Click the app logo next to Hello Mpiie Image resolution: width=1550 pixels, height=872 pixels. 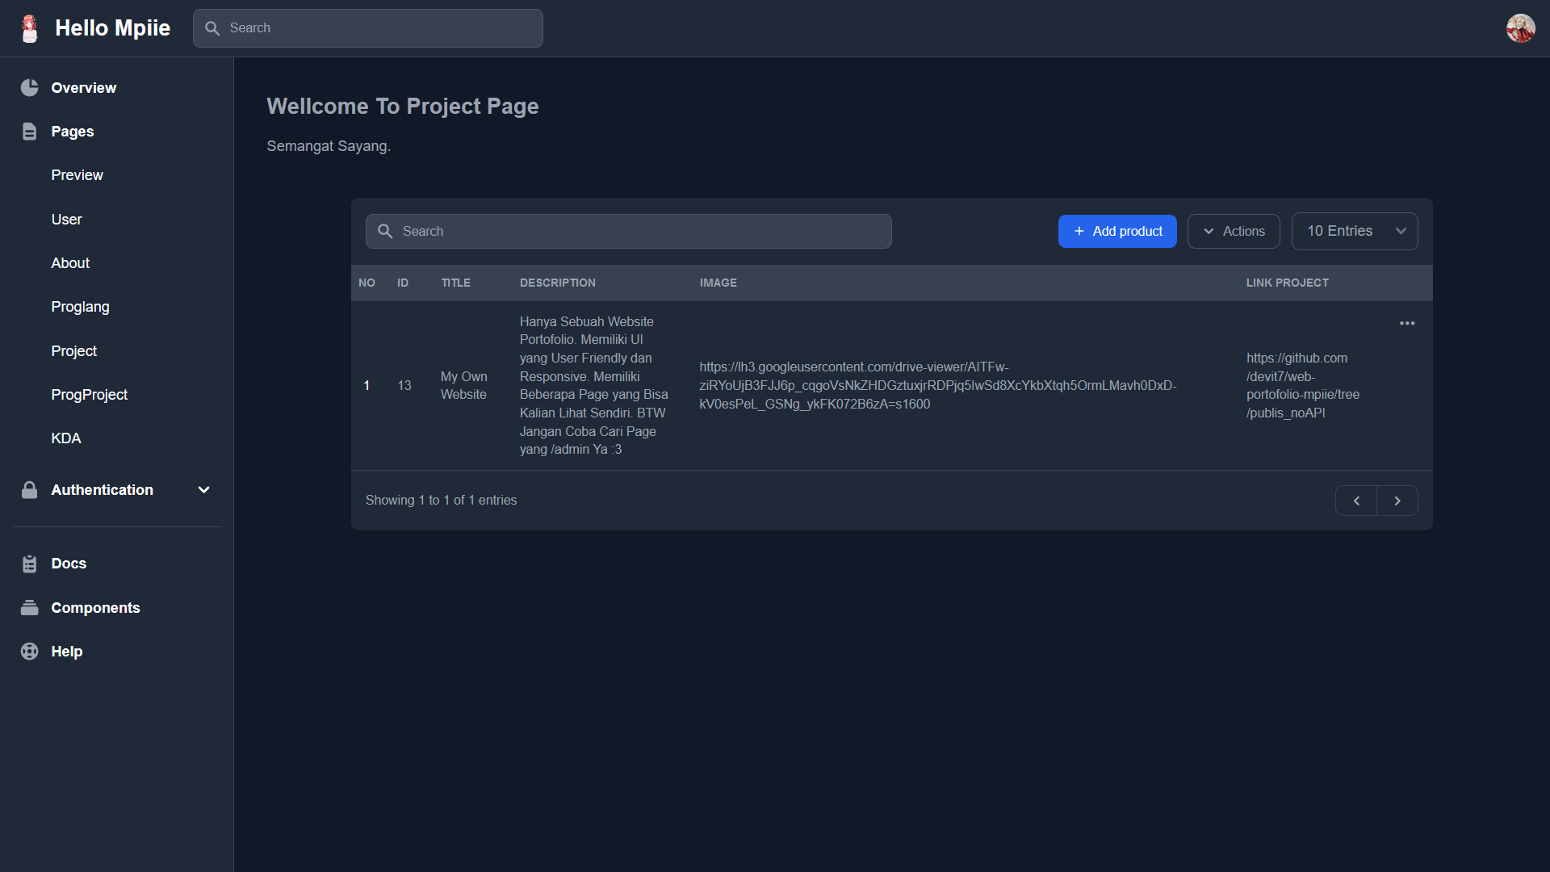point(29,27)
